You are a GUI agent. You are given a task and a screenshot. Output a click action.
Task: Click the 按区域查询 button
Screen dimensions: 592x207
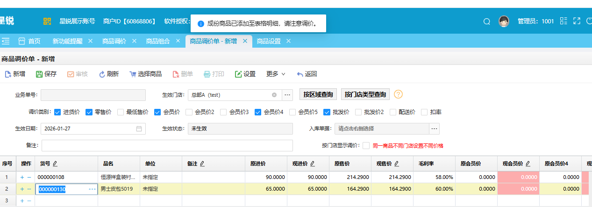[318, 94]
